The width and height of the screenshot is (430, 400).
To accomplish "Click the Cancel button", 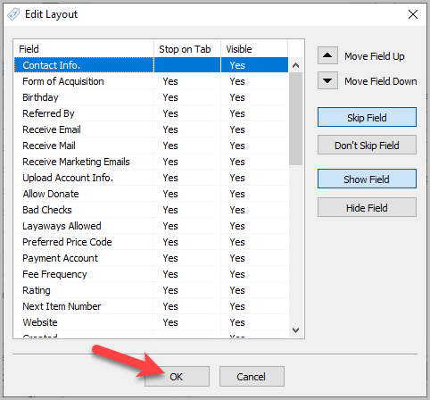I will [252, 377].
